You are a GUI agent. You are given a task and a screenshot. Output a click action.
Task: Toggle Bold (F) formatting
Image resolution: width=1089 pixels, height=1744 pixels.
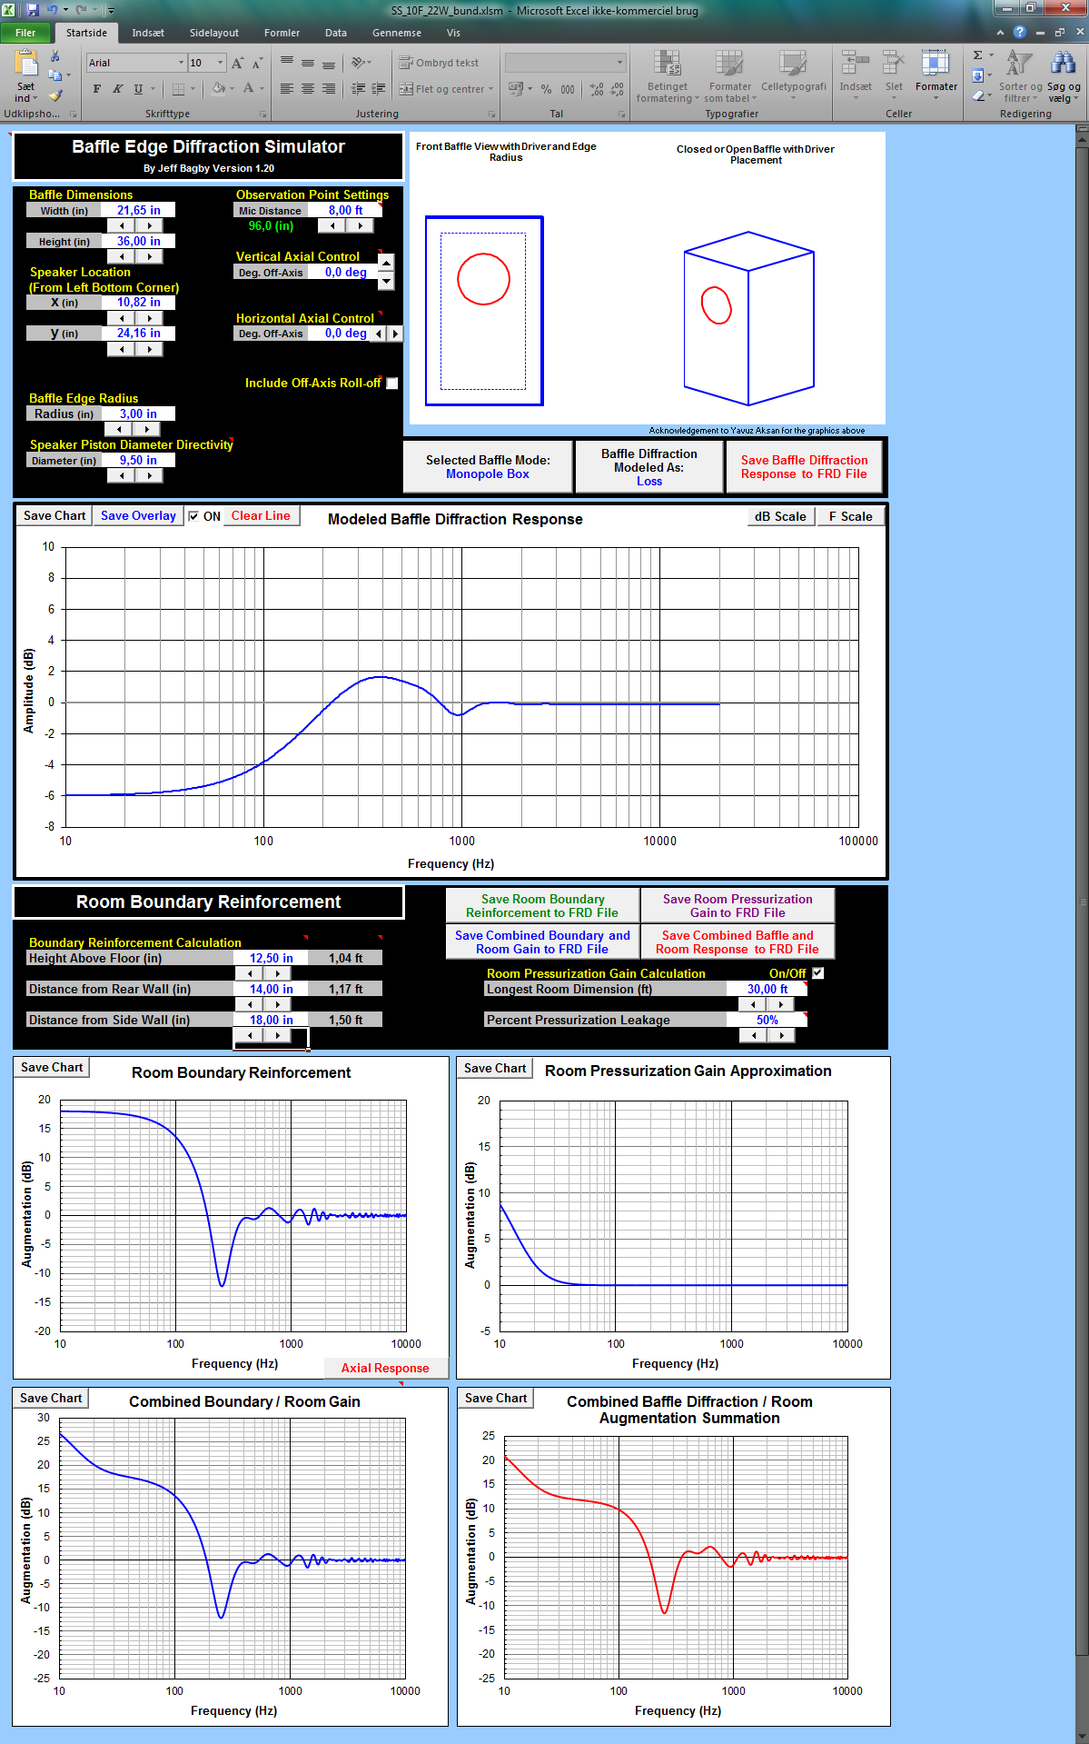click(97, 89)
